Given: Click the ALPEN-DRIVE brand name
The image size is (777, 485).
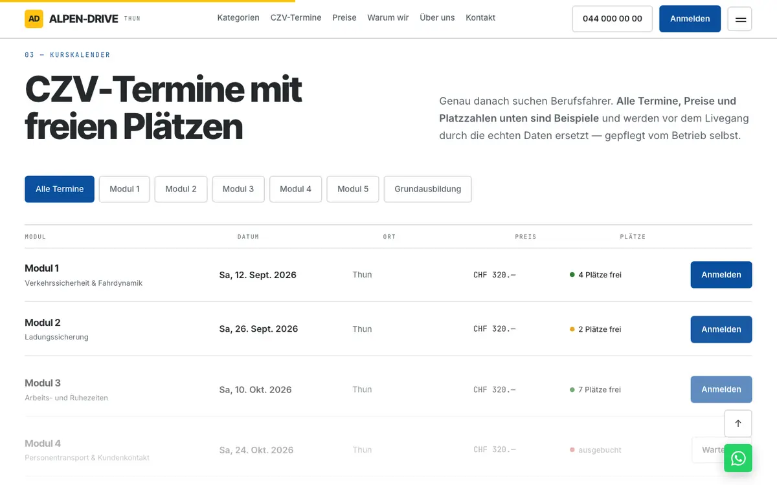Looking at the screenshot, I should [84, 19].
